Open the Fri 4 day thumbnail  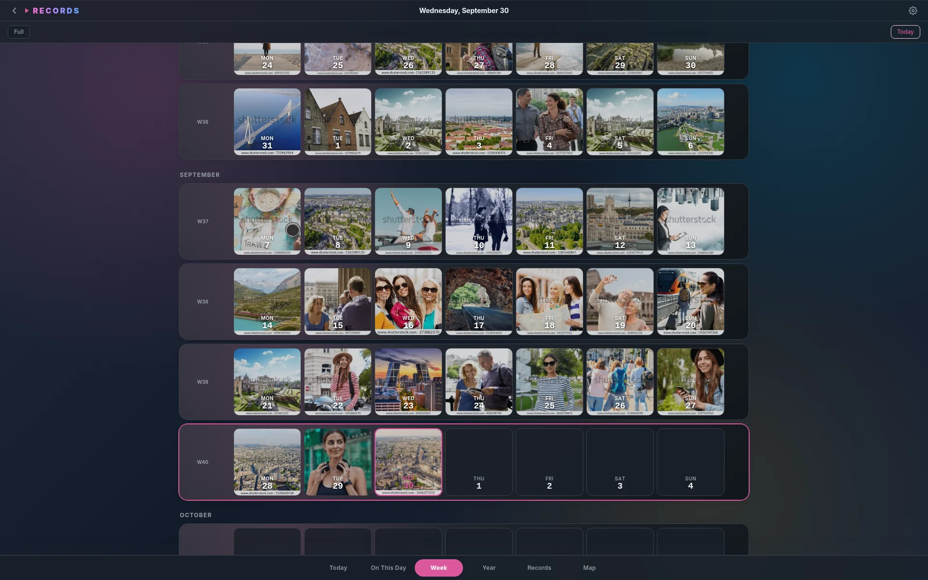tap(550, 122)
